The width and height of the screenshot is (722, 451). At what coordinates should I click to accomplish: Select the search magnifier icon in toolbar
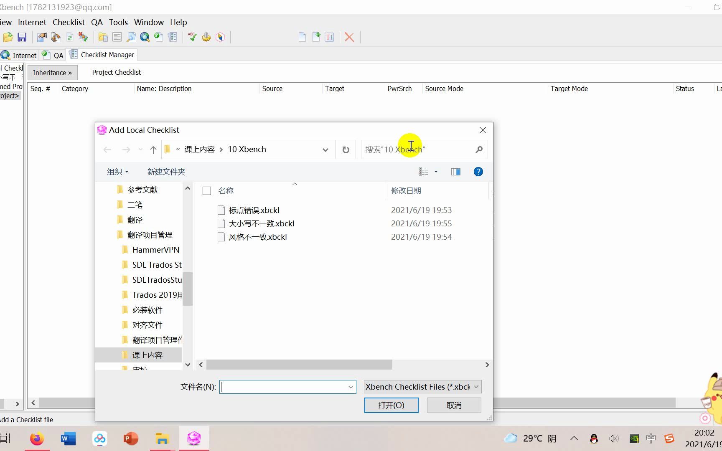[145, 37]
